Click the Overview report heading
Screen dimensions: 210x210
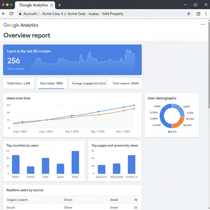coord(27,35)
